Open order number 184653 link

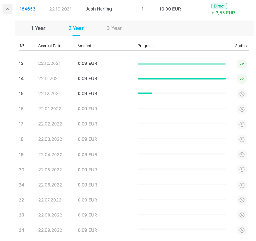point(28,9)
